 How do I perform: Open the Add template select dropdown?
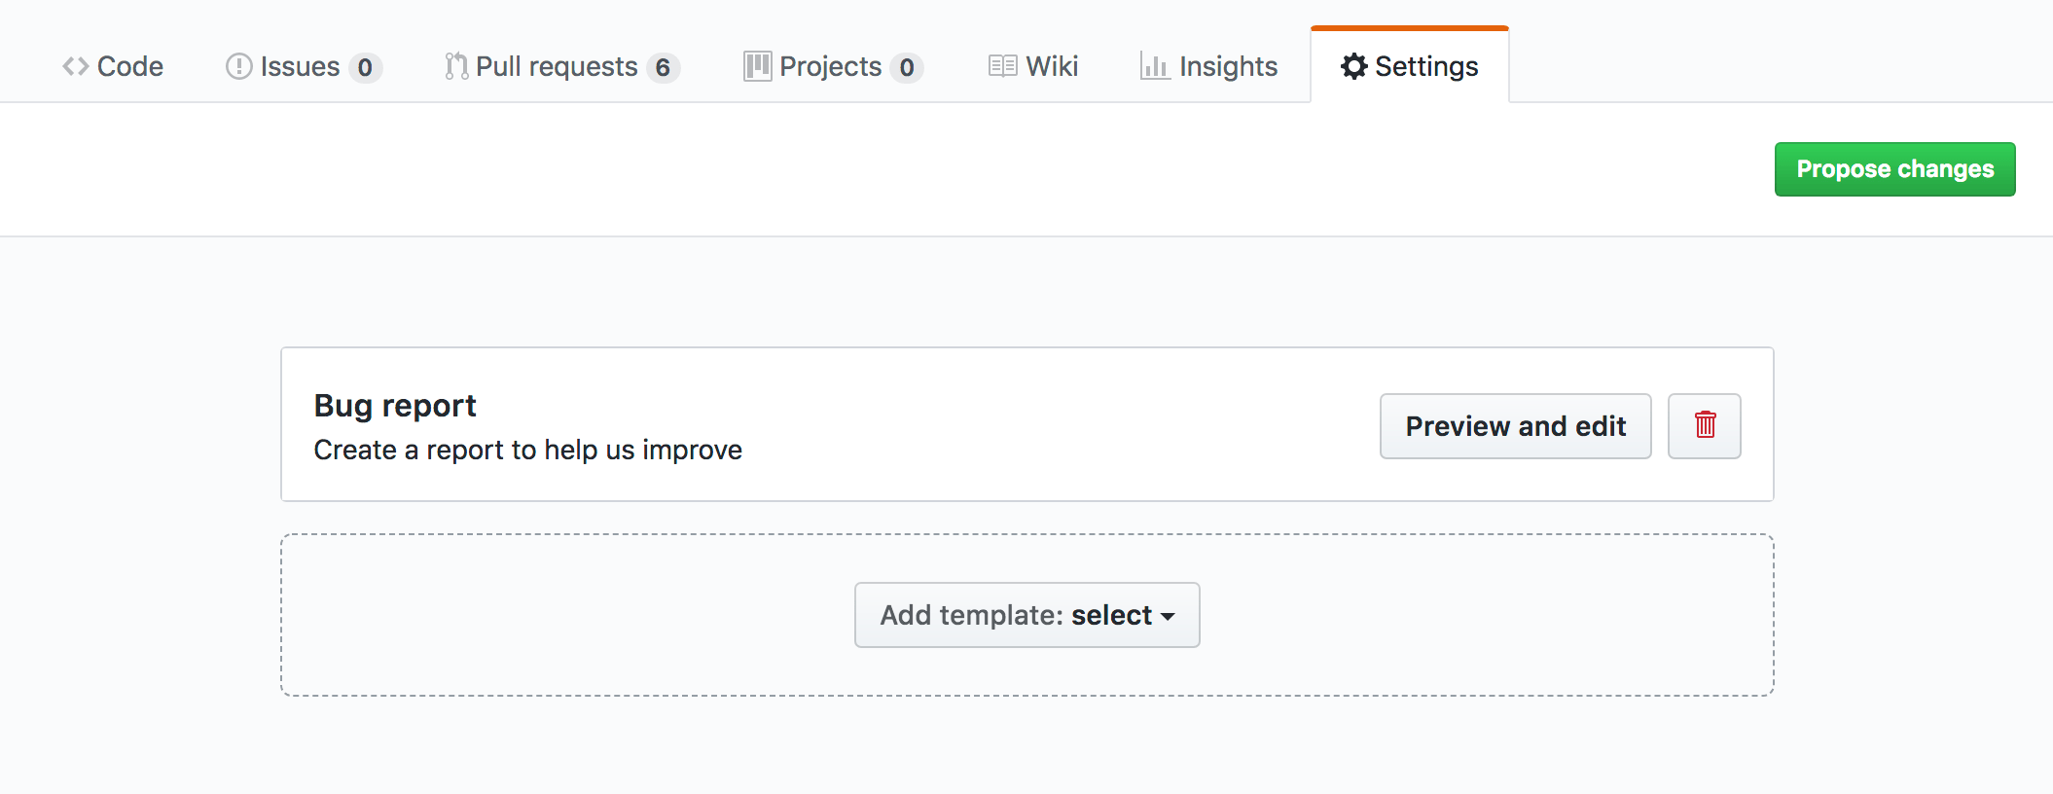(x=1026, y=615)
